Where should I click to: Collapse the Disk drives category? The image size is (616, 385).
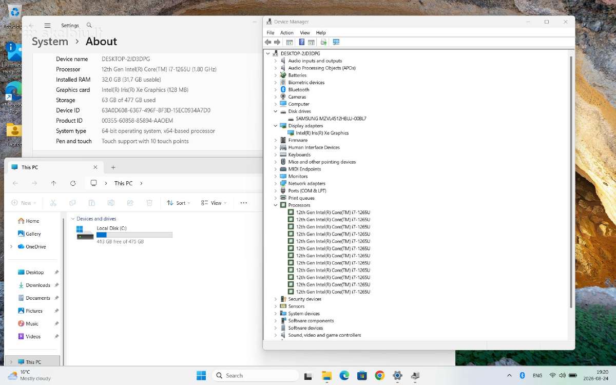pos(276,111)
